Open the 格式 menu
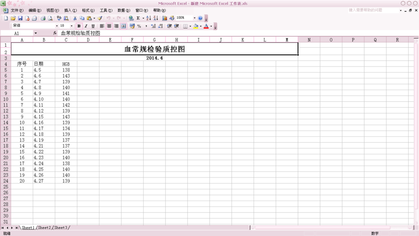The image size is (419, 236). coord(88,10)
